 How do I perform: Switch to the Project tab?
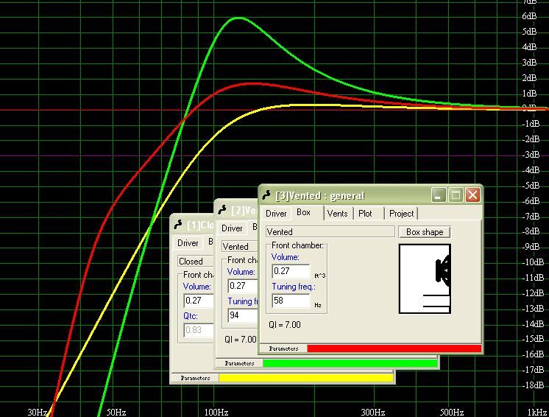tap(401, 214)
